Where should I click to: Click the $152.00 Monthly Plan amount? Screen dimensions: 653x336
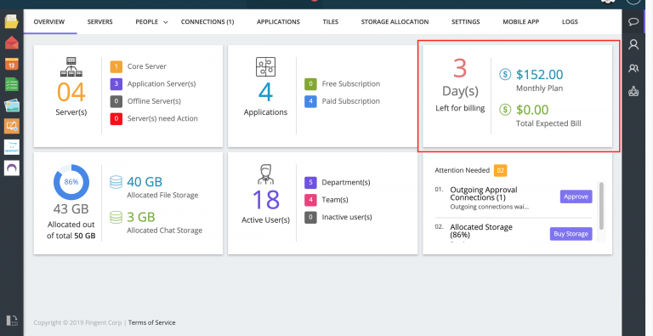(x=540, y=75)
